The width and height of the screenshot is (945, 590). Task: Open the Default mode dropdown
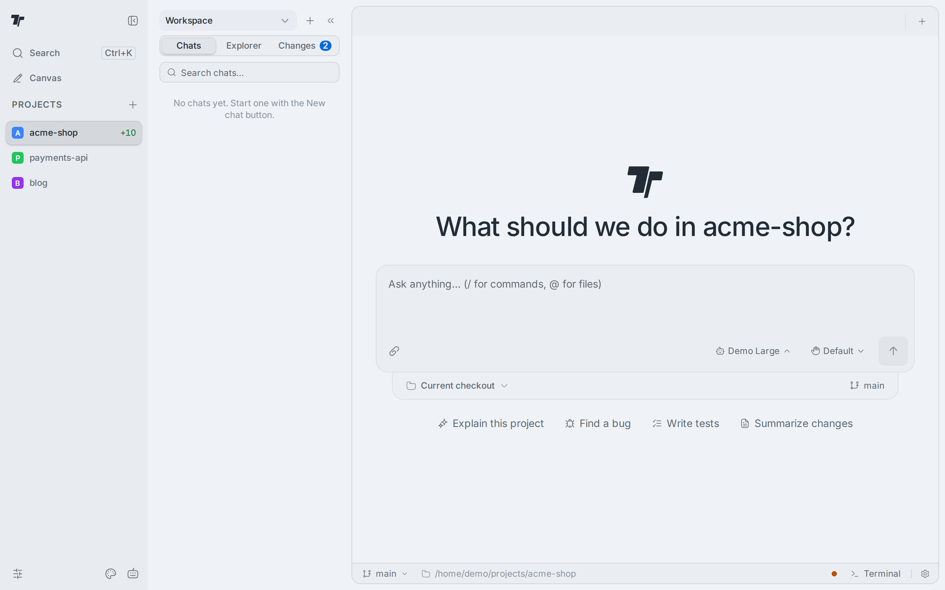coord(838,351)
